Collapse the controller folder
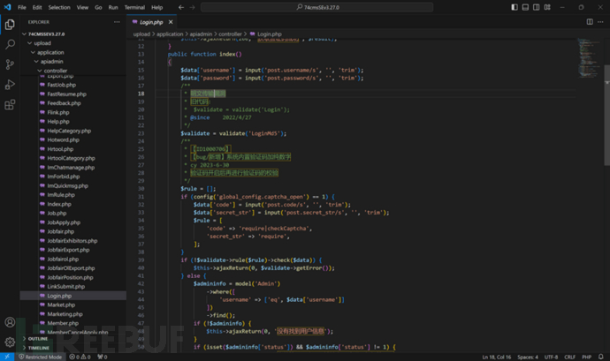 coord(56,71)
